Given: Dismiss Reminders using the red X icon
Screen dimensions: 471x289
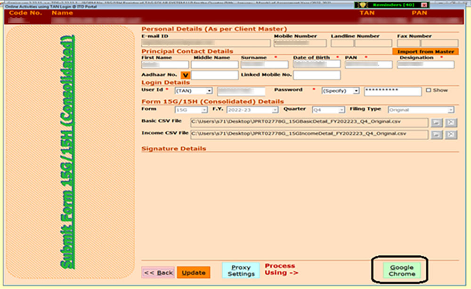Looking at the screenshot, I should (x=424, y=5).
